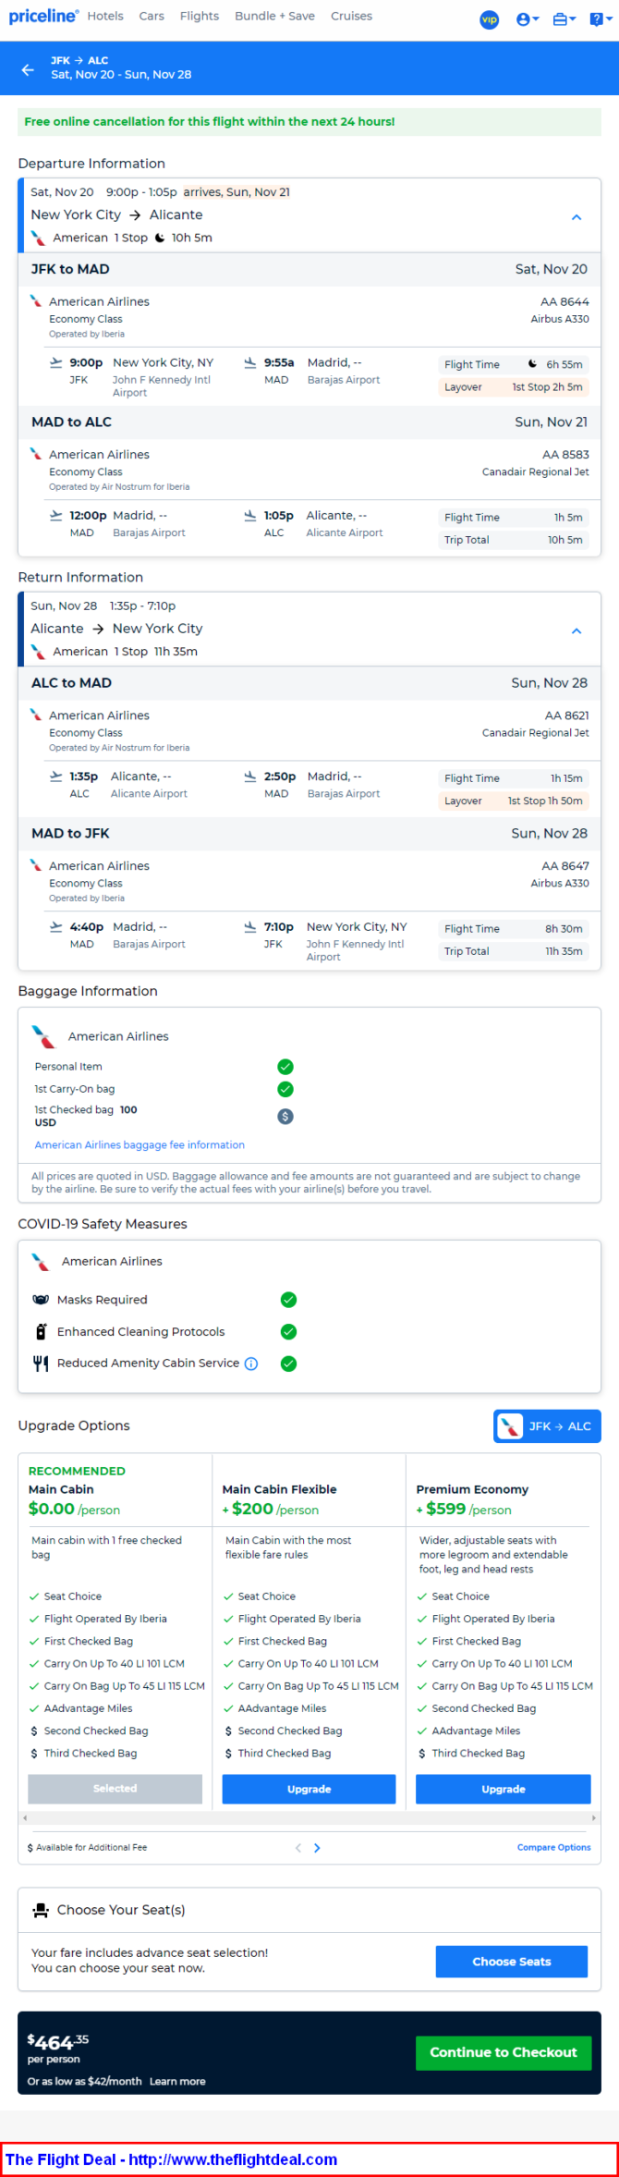The height and width of the screenshot is (2177, 619).
Task: Collapse the return flight details
Action: point(577,630)
